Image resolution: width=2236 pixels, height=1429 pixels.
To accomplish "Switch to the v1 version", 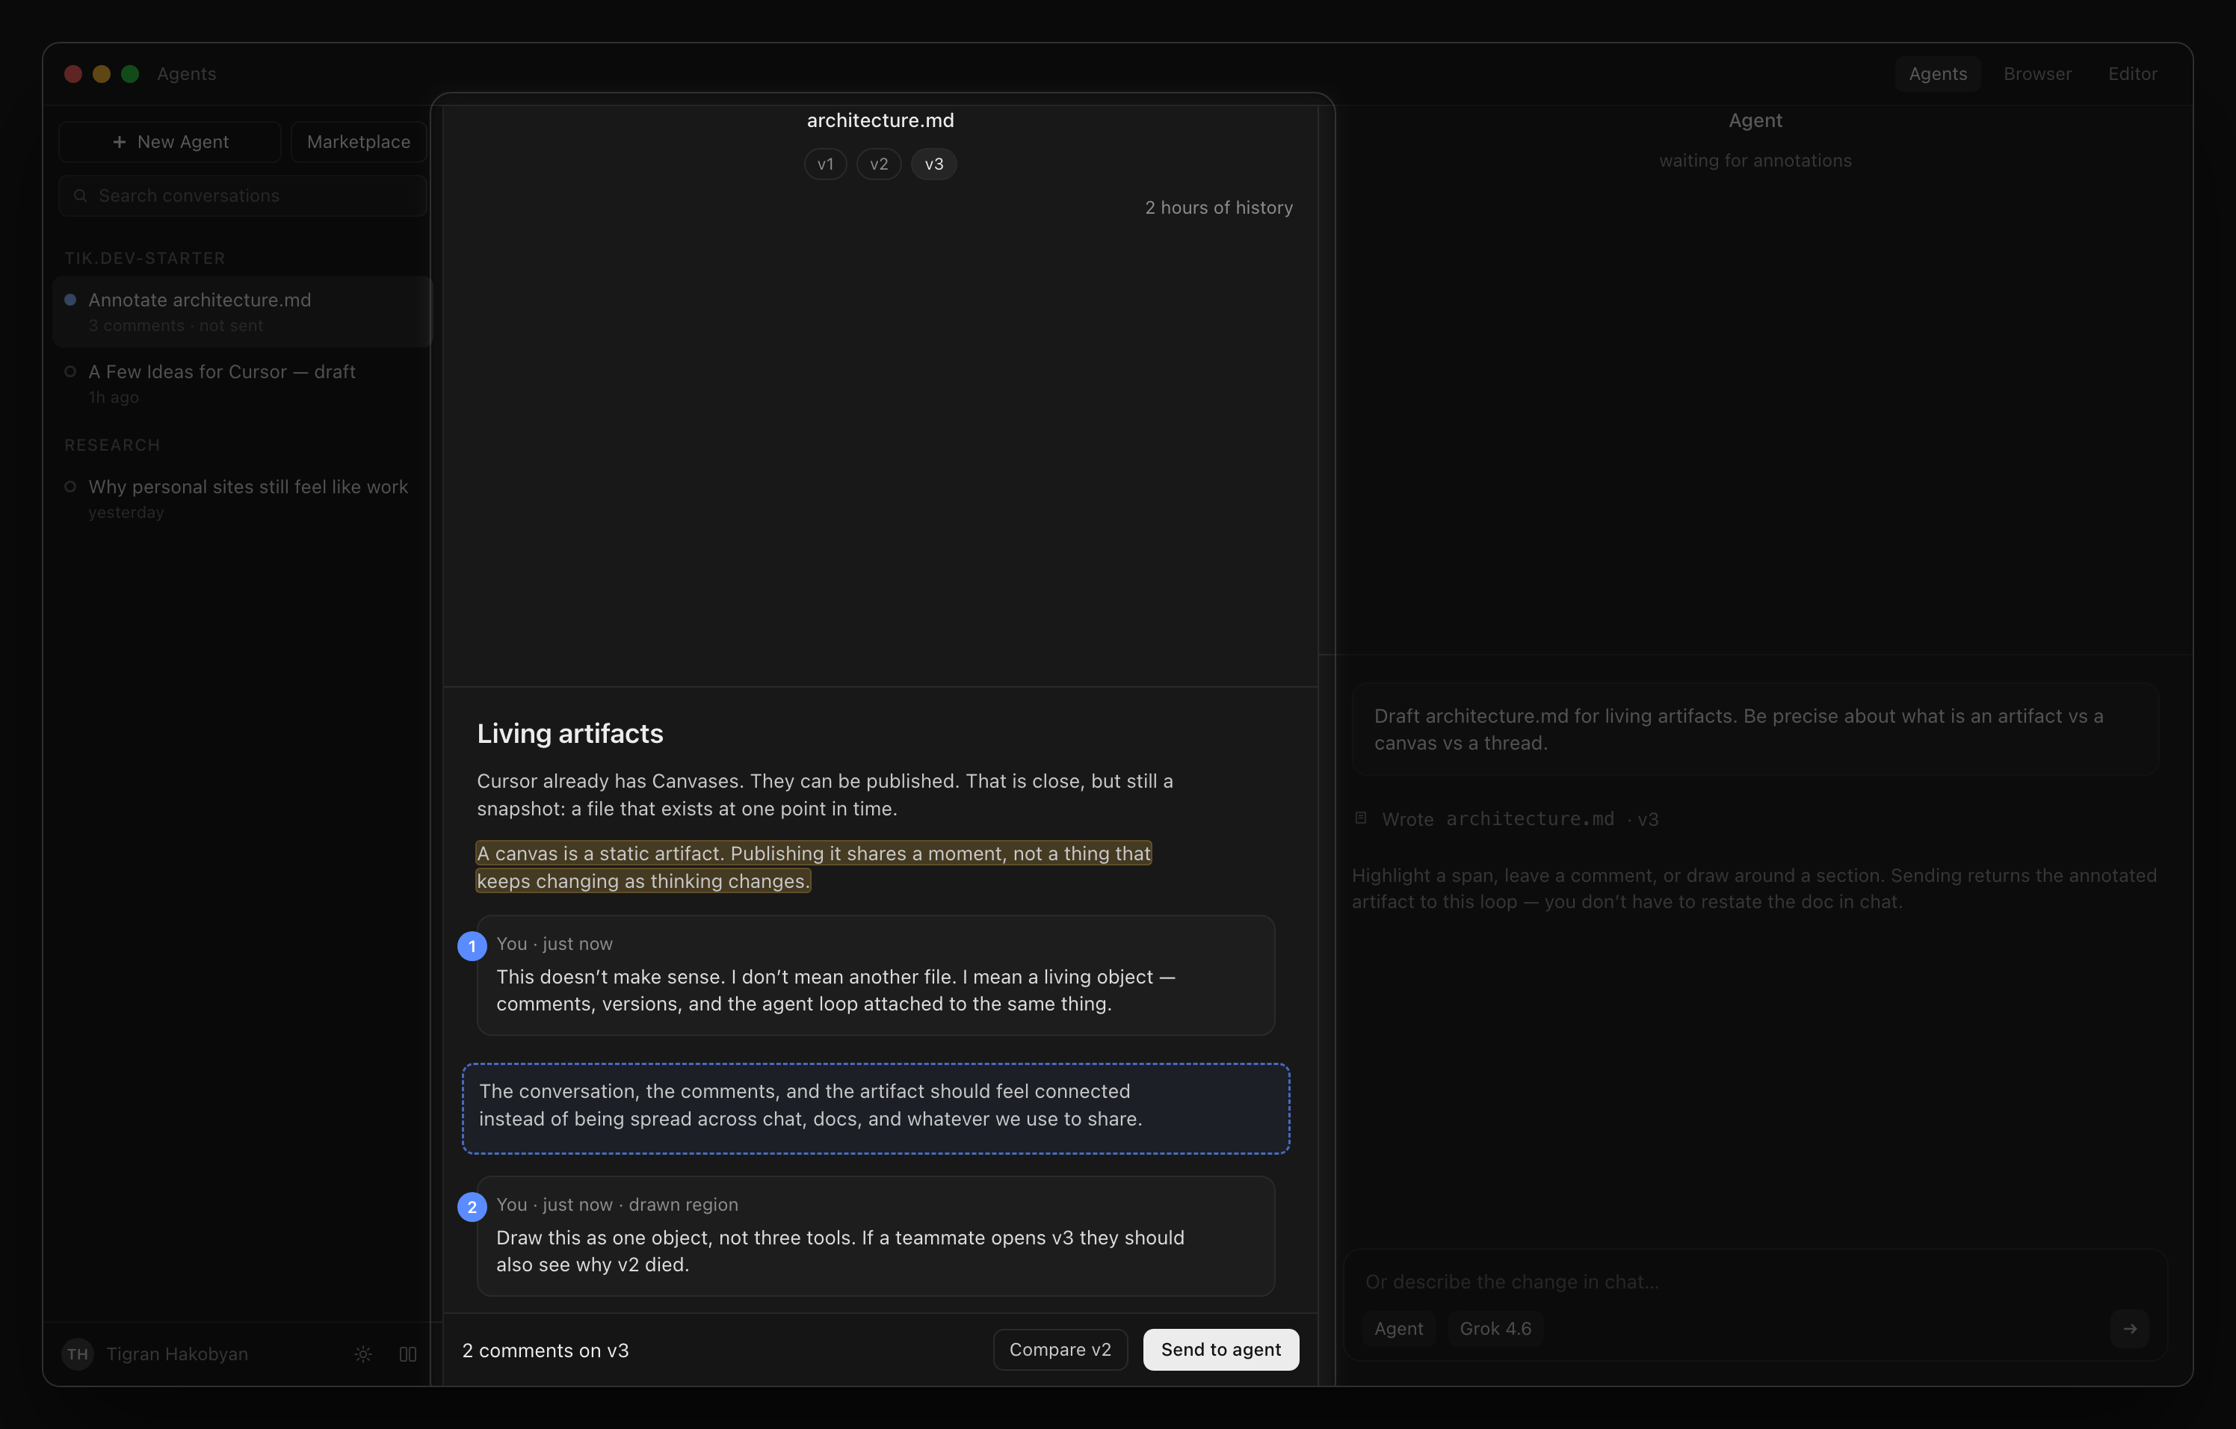I will (x=824, y=164).
